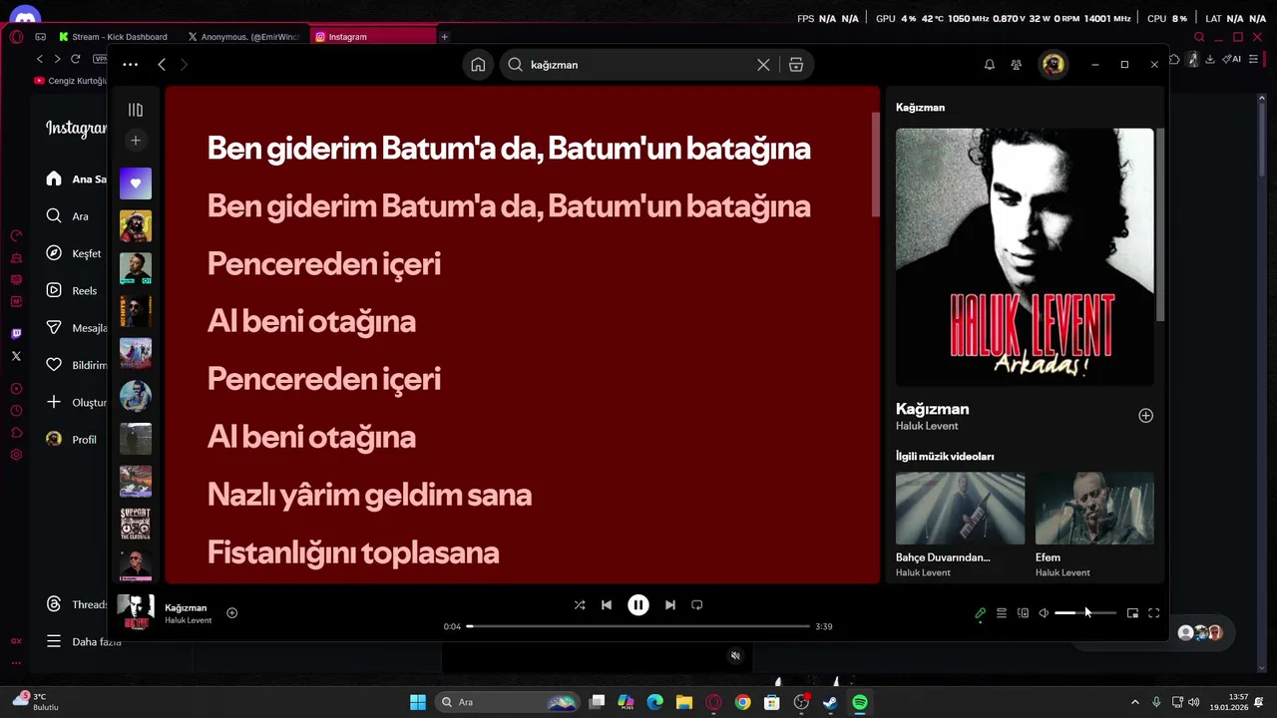Open browser downloads icon
This screenshot has height=718, width=1277.
coord(1210,59)
